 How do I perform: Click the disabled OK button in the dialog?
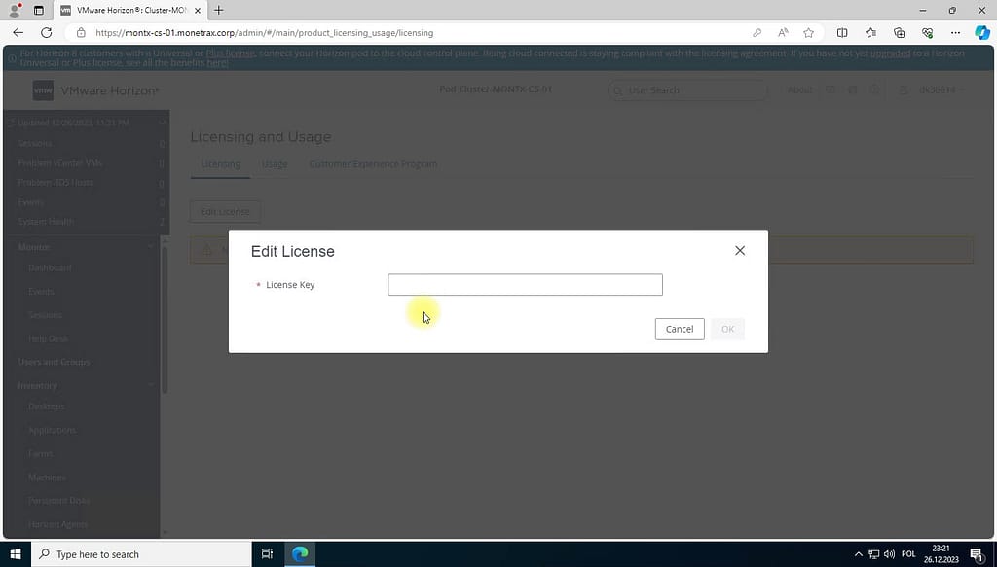click(727, 329)
